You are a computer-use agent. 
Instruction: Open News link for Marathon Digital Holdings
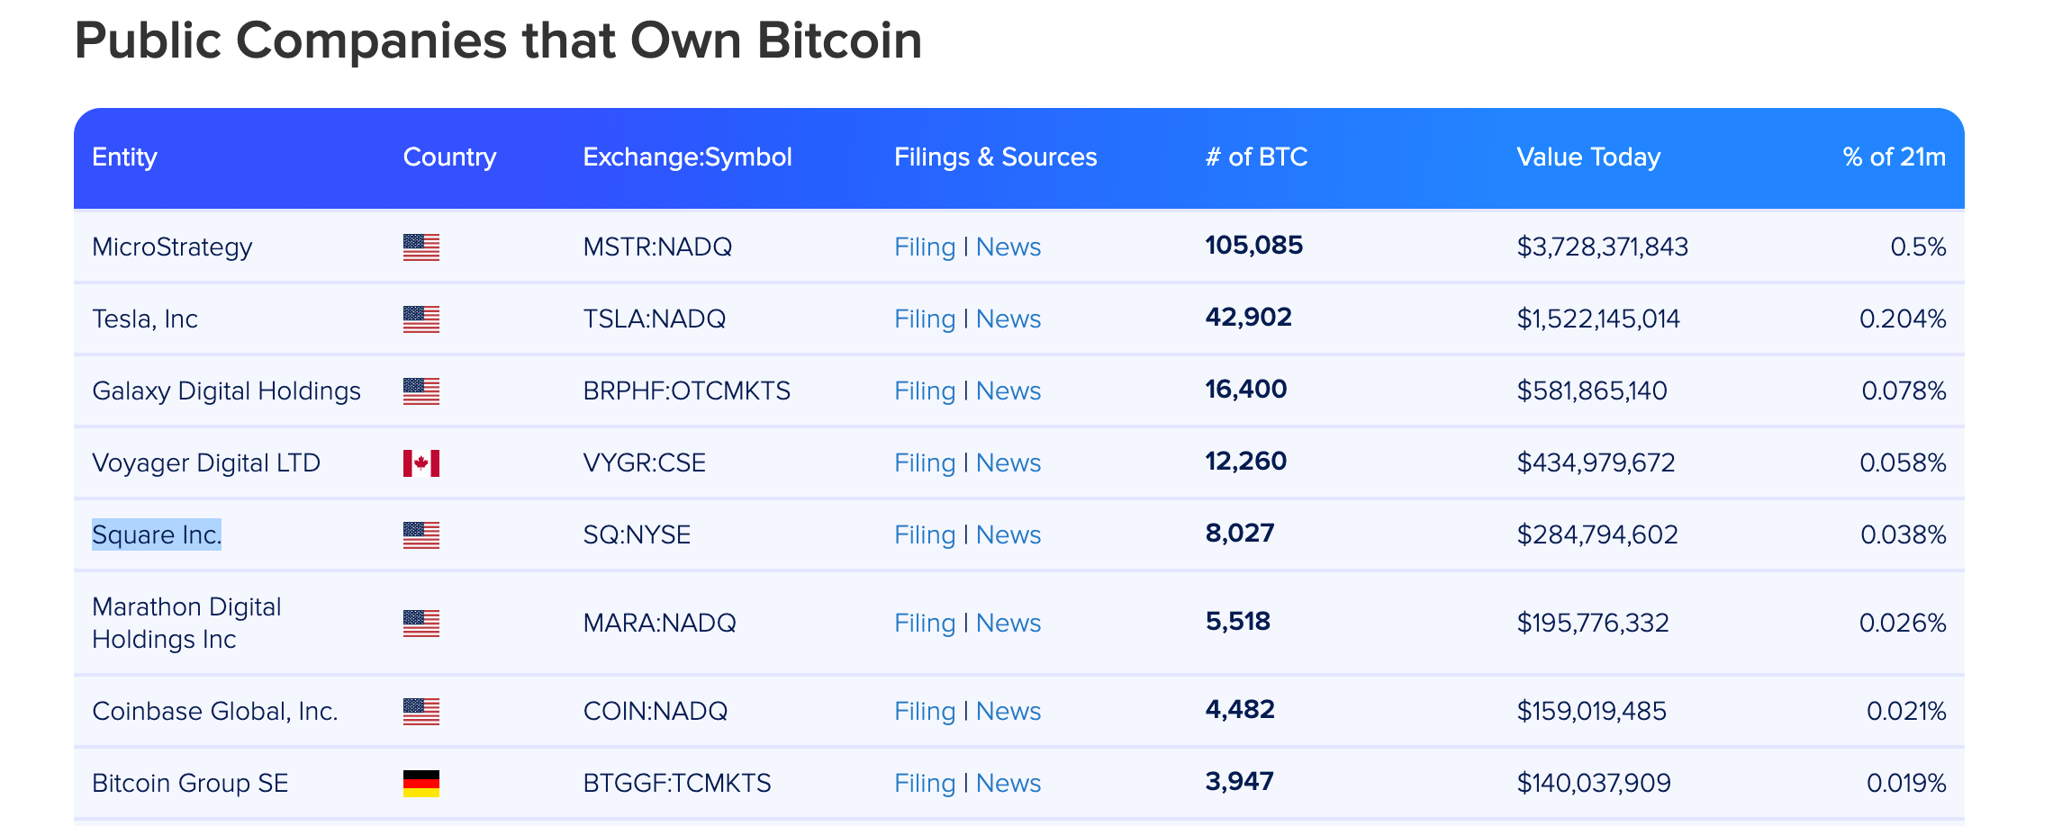point(1008,623)
